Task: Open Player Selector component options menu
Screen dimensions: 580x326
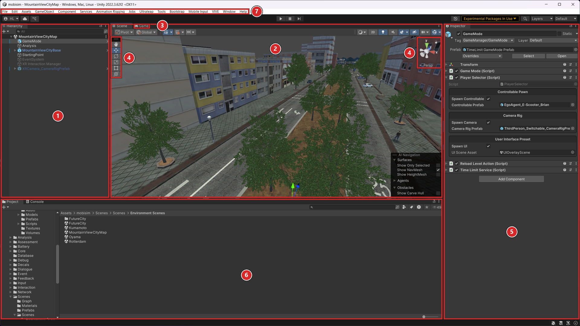Action: coord(576,78)
